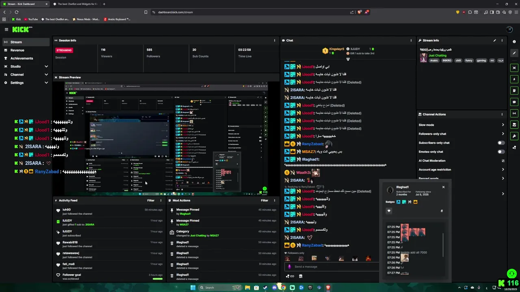Open the Stream Info panel three-dot menu
This screenshot has width=520, height=292.
click(502, 41)
